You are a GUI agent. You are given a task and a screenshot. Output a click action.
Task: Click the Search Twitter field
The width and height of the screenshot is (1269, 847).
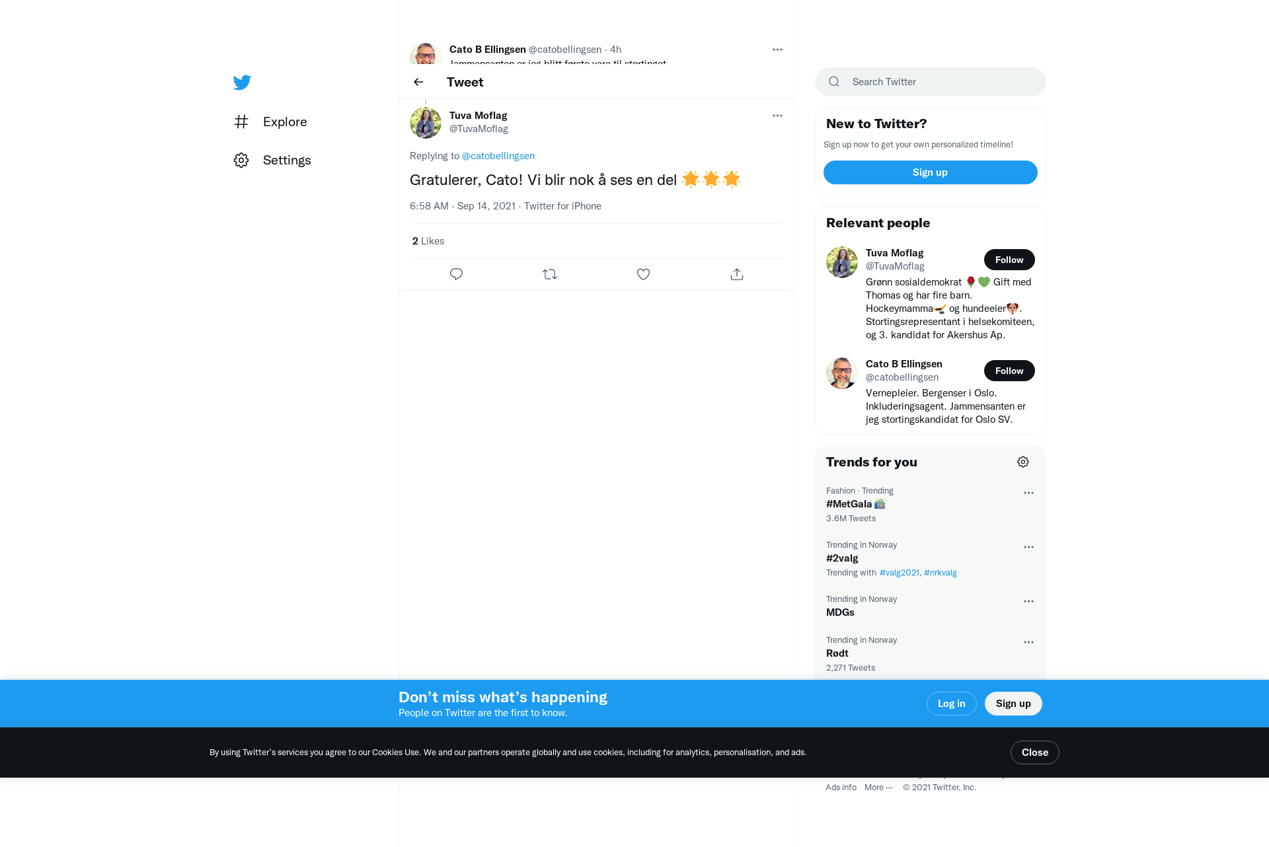931,82
